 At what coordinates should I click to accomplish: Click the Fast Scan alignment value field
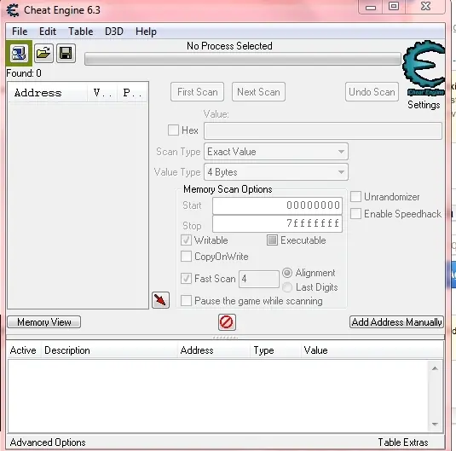[x=259, y=279]
